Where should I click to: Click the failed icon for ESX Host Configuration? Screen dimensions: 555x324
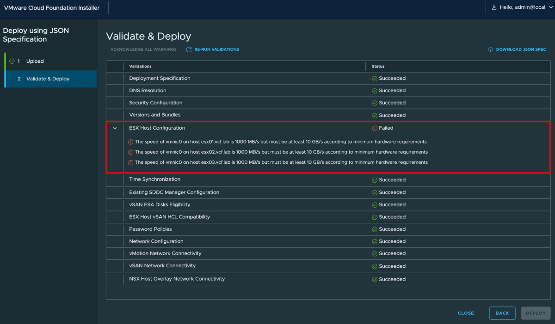pos(375,128)
